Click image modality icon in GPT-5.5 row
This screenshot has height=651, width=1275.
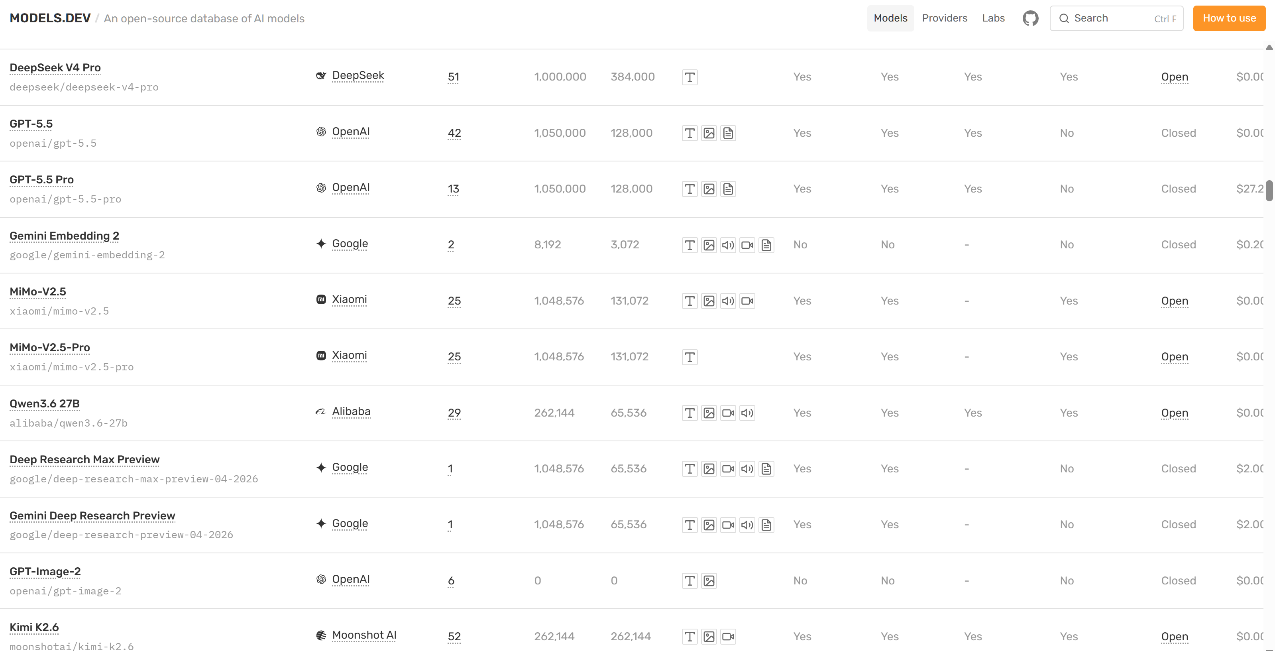[709, 133]
